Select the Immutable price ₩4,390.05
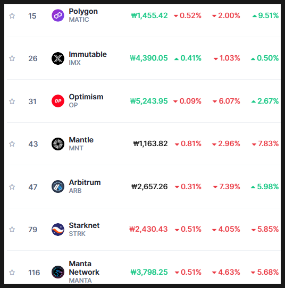The width and height of the screenshot is (285, 288). coord(149,58)
